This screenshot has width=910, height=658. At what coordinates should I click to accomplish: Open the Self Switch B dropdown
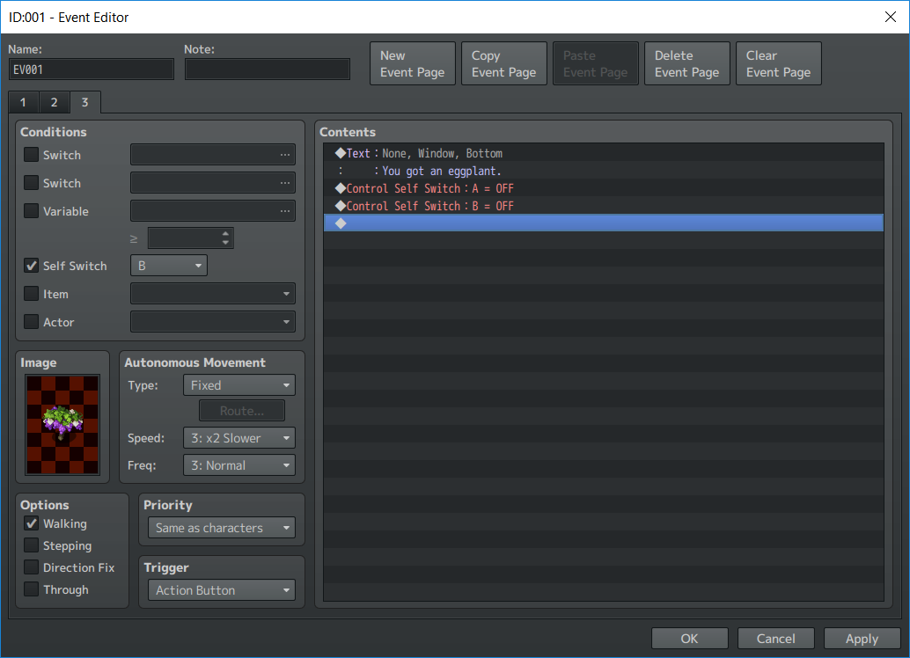pyautogui.click(x=169, y=266)
